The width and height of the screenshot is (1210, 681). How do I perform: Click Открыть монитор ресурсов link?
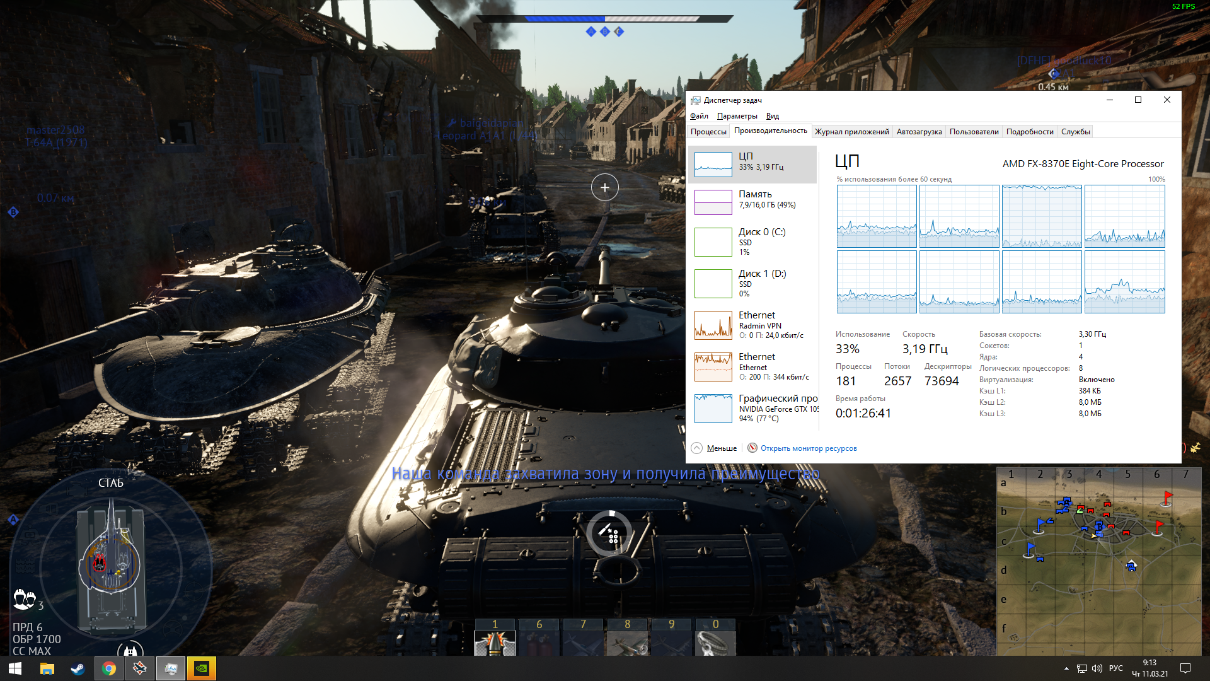pos(809,448)
